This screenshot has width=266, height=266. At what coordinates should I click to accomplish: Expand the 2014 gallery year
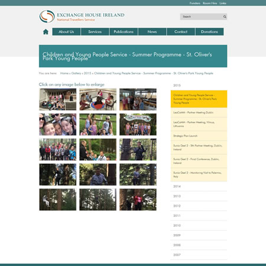point(199,186)
